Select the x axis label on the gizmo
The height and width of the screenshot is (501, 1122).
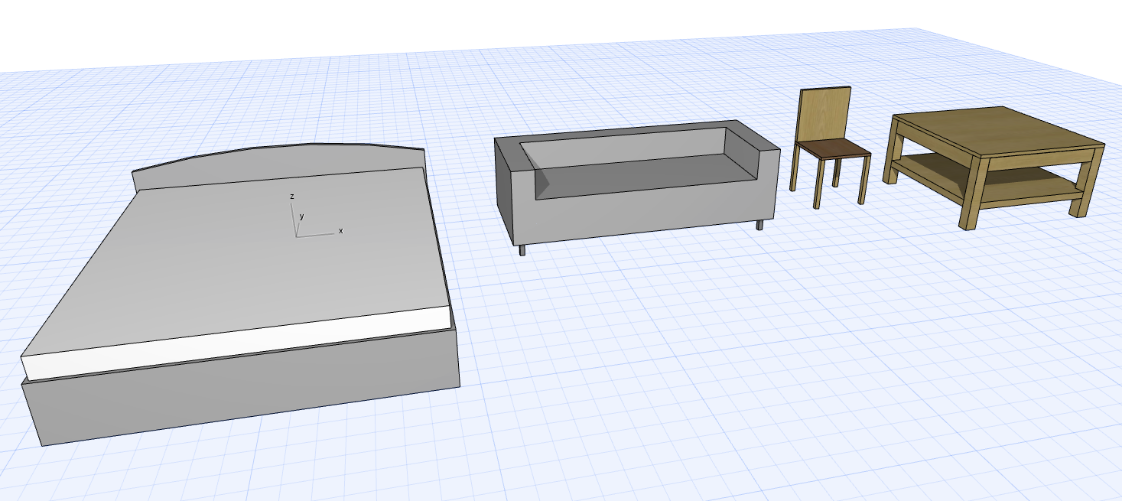point(340,231)
